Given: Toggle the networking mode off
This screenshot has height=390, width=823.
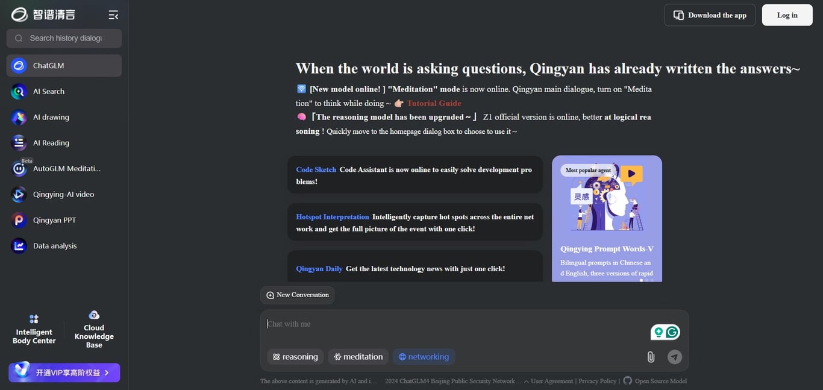Looking at the screenshot, I should coord(424,357).
